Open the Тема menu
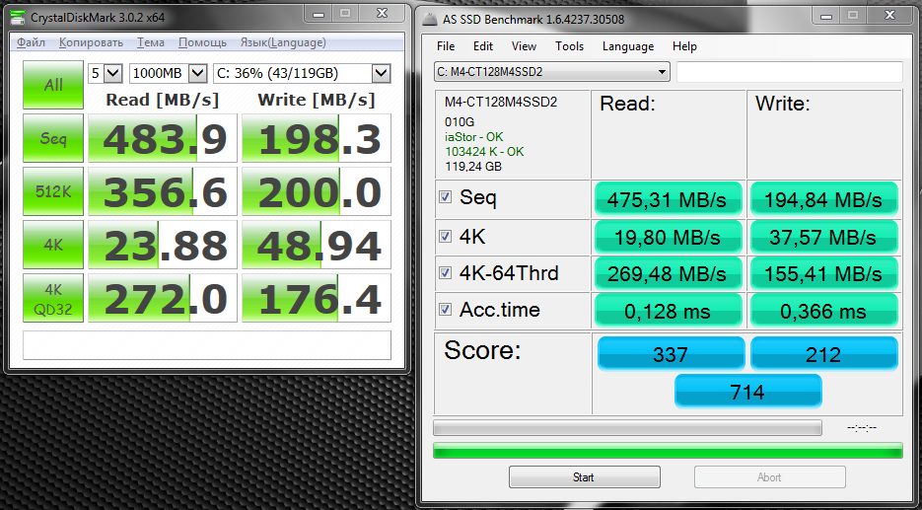922x510 pixels. pos(151,42)
